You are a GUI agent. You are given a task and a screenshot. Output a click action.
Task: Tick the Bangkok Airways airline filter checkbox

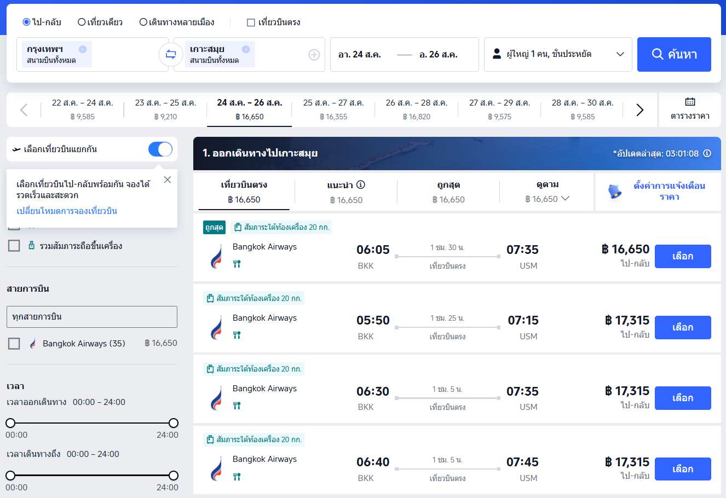click(x=14, y=343)
